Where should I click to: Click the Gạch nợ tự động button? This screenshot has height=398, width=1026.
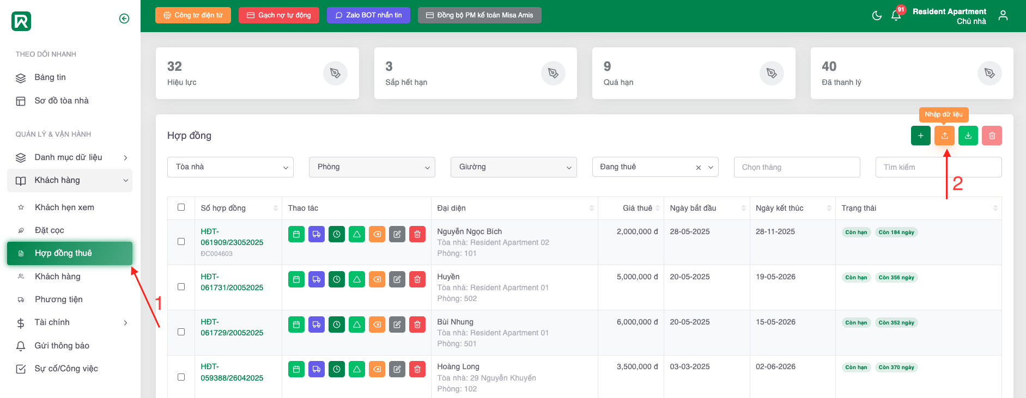[x=279, y=15]
